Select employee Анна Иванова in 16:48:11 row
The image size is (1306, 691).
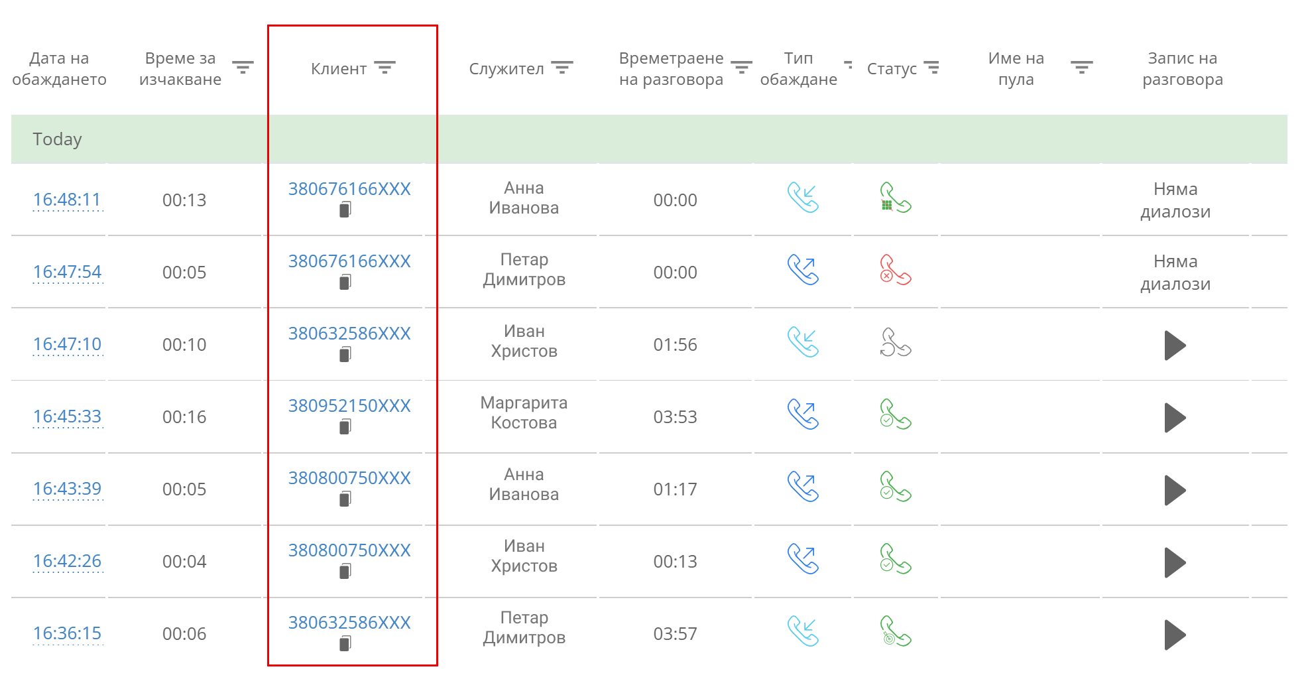(524, 198)
